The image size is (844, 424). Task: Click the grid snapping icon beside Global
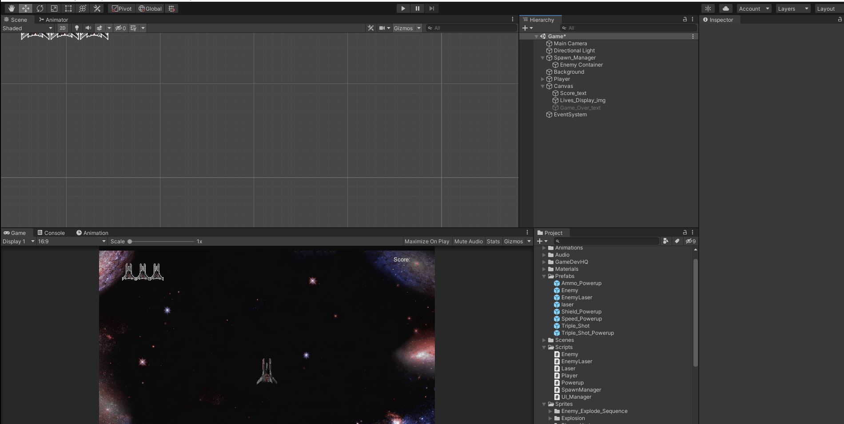pyautogui.click(x=171, y=8)
